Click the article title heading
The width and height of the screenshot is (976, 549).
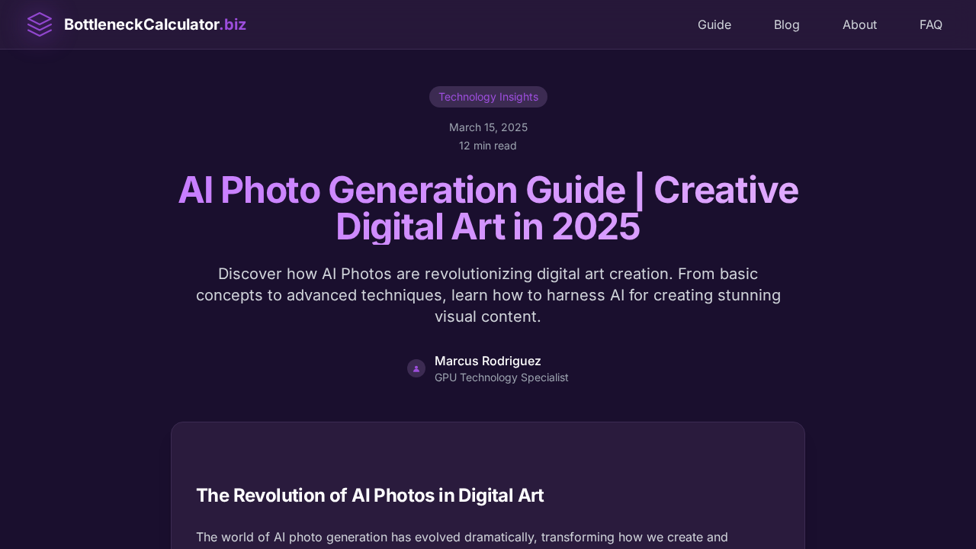tap(488, 208)
